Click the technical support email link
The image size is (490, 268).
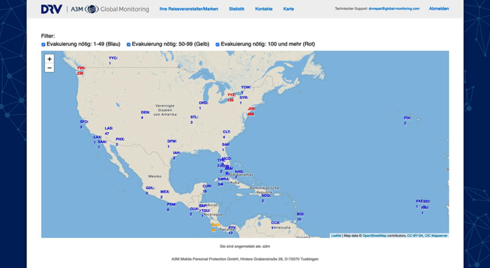(x=394, y=9)
